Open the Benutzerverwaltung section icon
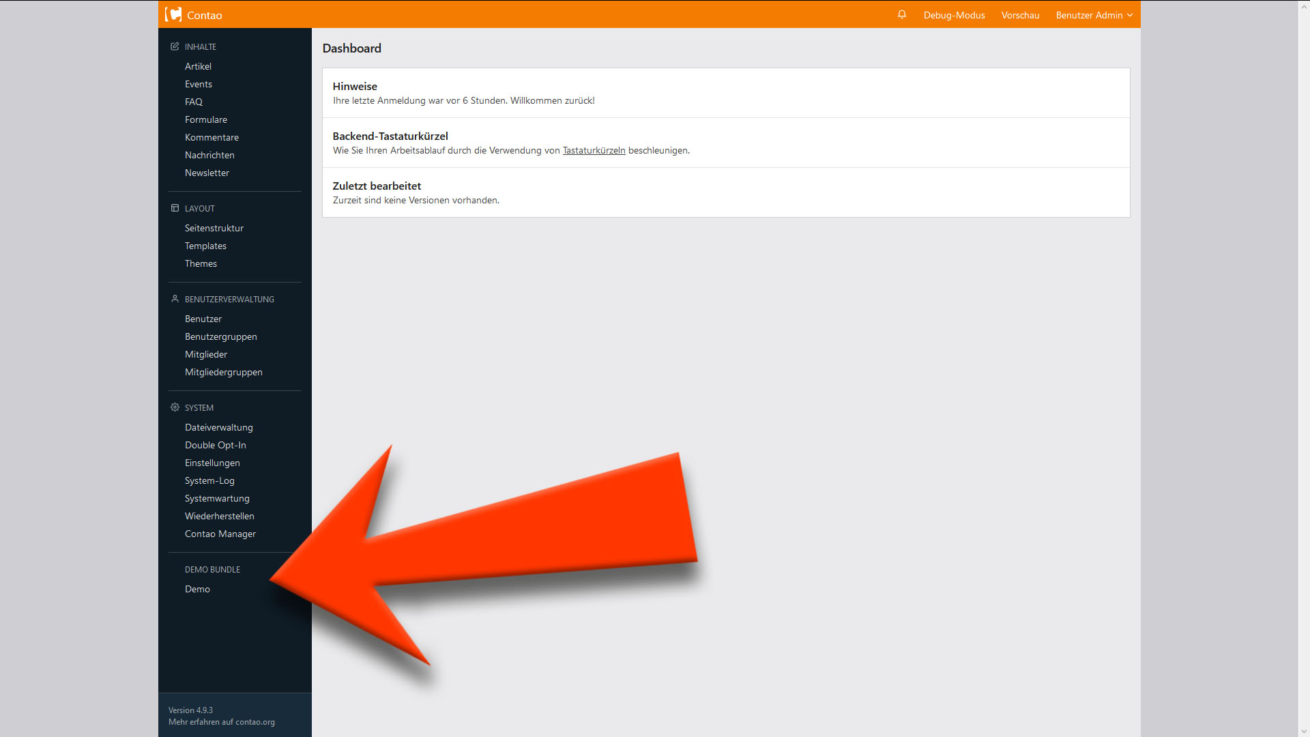The image size is (1310, 737). coord(175,299)
